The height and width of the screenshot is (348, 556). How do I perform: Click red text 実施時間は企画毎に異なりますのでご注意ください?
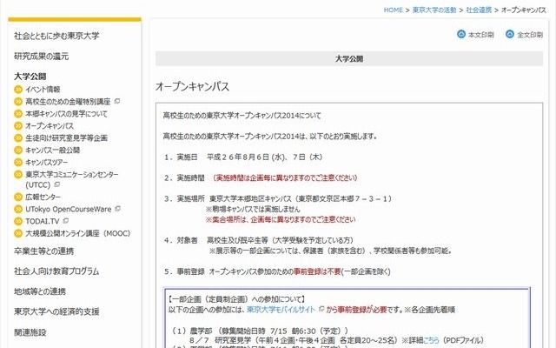click(285, 177)
